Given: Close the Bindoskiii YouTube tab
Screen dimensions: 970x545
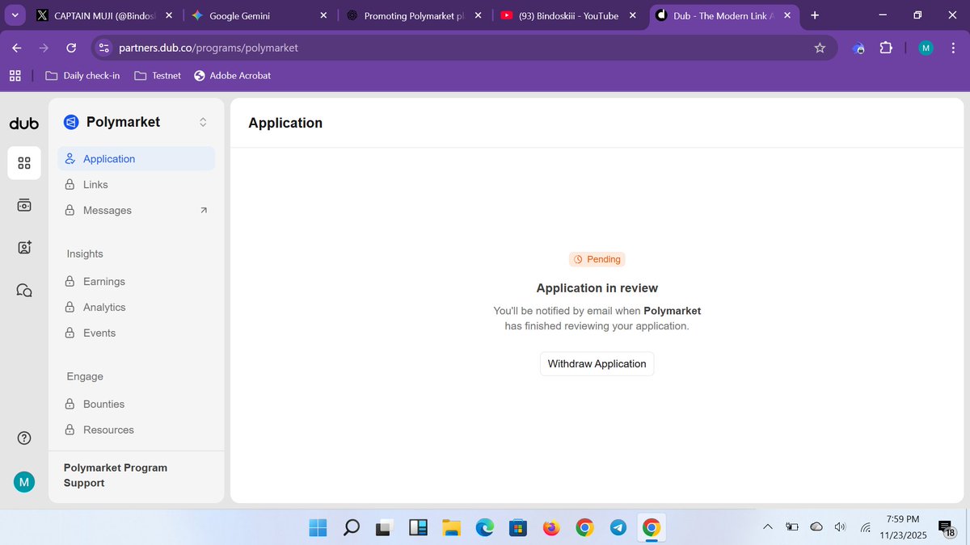Looking at the screenshot, I should tap(634, 15).
